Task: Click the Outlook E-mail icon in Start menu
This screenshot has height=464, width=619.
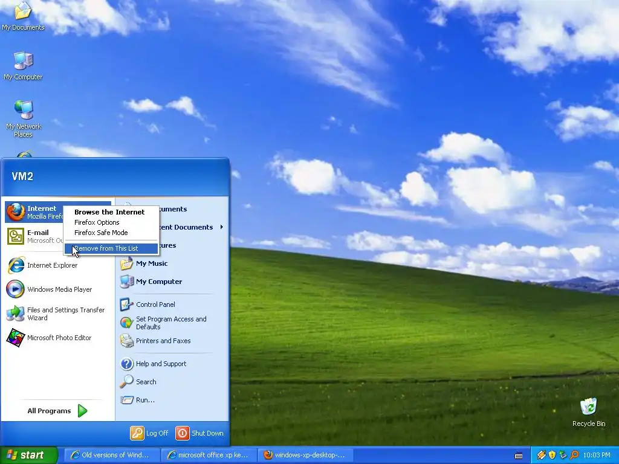Action: coord(15,236)
